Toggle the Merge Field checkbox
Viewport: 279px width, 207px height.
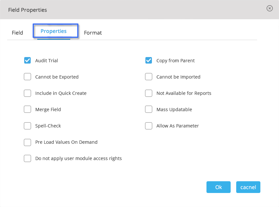coord(27,109)
